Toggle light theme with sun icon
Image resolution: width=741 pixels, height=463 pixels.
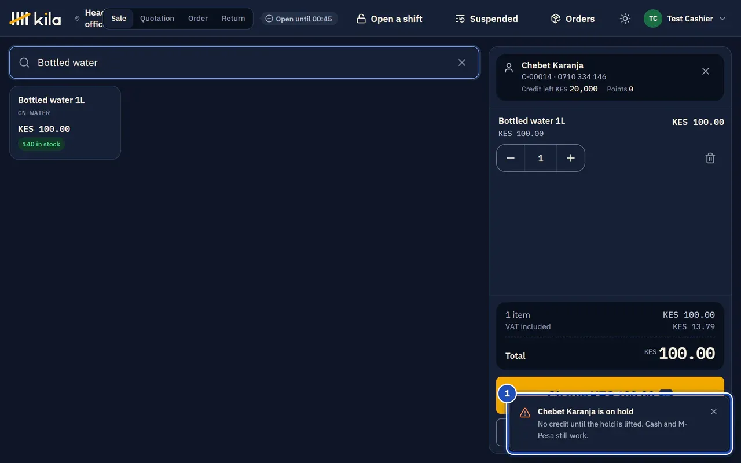(625, 19)
